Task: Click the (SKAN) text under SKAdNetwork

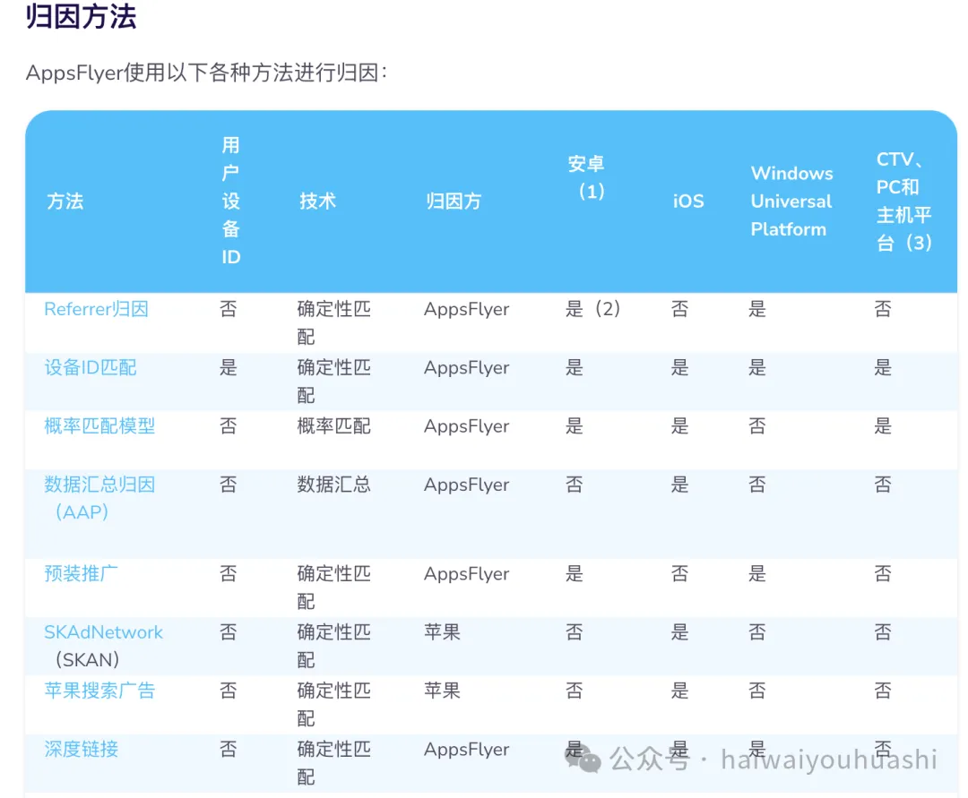Action: [x=88, y=660]
